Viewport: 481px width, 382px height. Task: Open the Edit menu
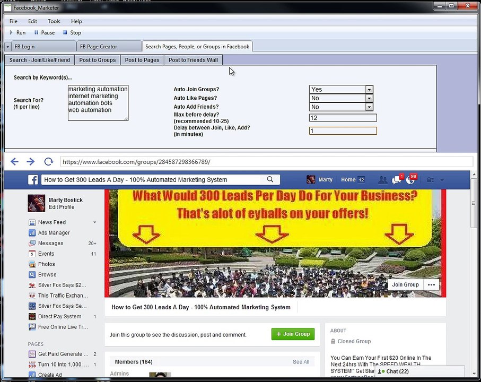pyautogui.click(x=32, y=21)
